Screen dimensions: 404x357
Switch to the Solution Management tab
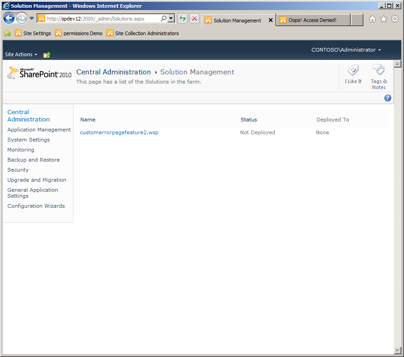tap(237, 21)
